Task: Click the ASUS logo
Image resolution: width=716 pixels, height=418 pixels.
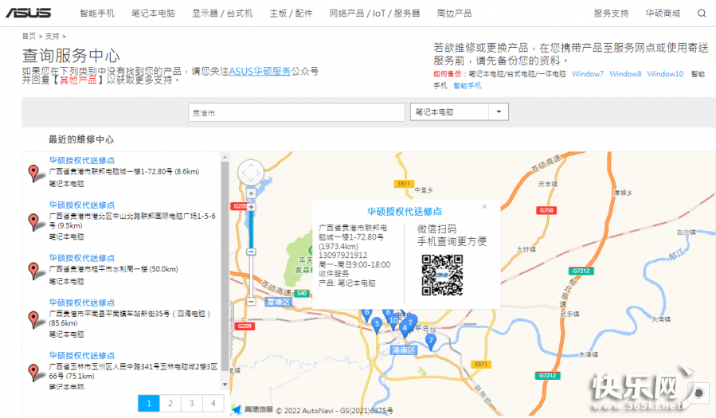Action: [x=29, y=14]
